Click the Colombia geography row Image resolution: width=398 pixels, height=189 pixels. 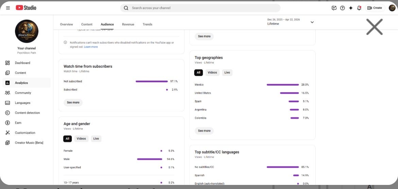[x=252, y=118]
